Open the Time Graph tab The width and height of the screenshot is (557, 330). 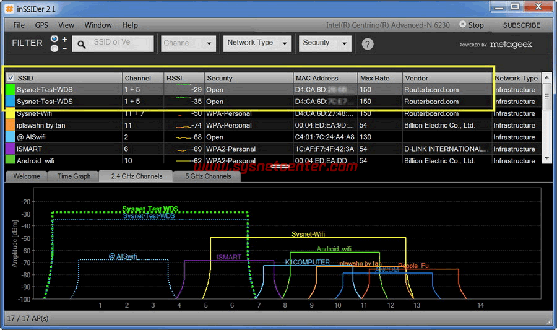click(74, 176)
